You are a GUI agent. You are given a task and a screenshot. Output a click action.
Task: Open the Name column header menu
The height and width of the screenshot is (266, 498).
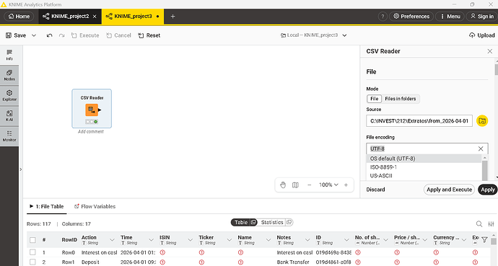(268, 240)
